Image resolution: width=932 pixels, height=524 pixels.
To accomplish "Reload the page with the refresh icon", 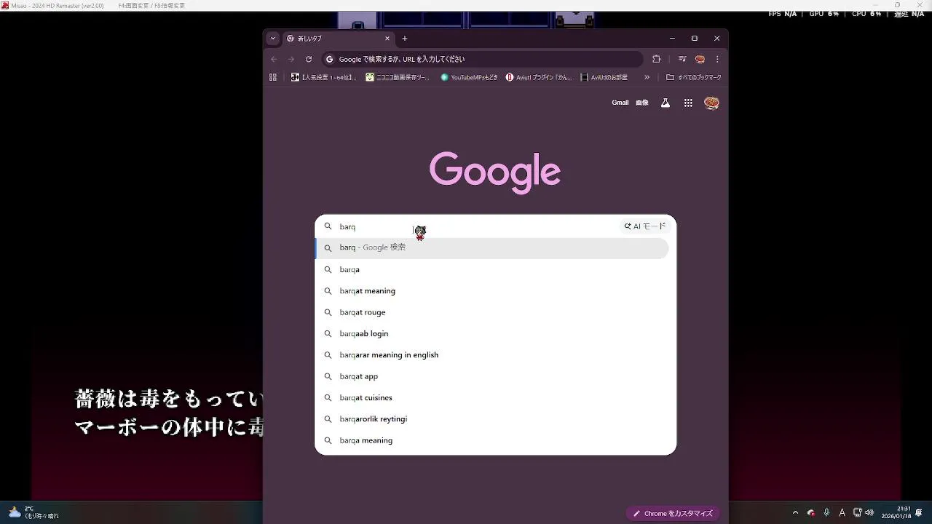I will pos(309,59).
